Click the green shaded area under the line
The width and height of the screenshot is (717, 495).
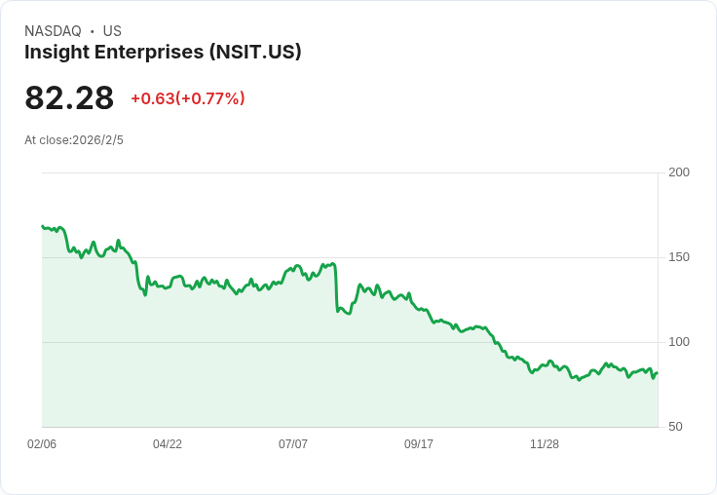[x=292, y=370]
